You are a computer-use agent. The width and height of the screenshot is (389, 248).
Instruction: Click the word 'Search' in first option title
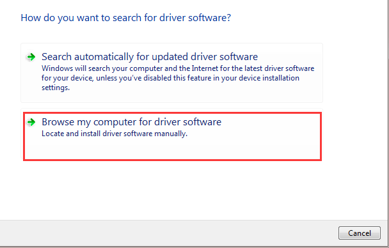coord(56,57)
